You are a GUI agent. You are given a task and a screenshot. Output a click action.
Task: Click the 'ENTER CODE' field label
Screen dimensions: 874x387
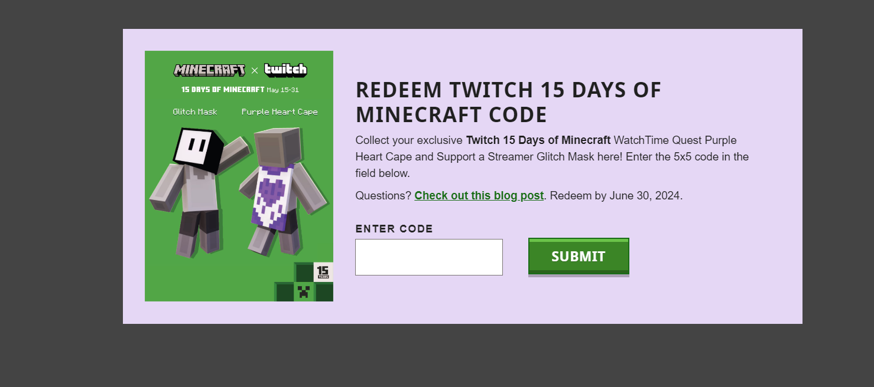pyautogui.click(x=394, y=229)
